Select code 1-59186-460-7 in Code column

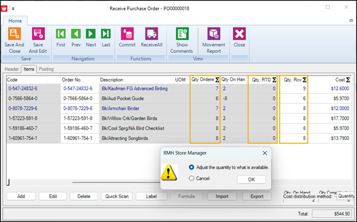23,128
